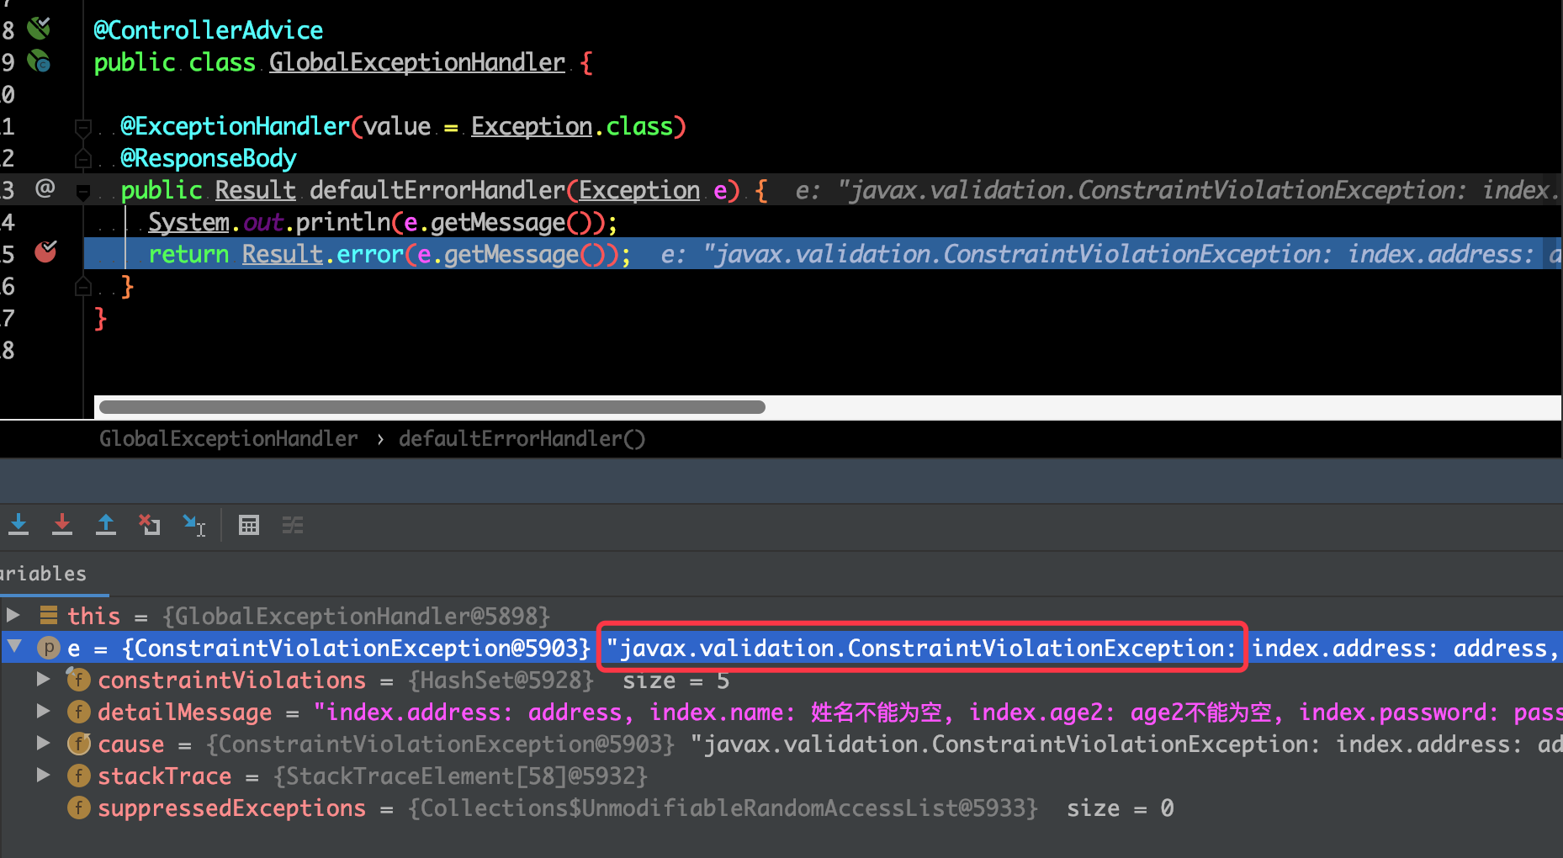
Task: Expand the cause field
Action: point(43,743)
